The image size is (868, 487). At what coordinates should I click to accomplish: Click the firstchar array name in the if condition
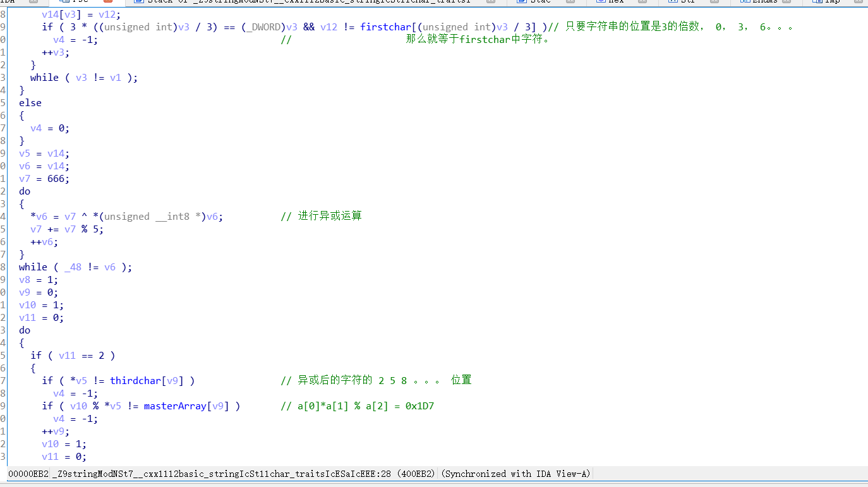pos(385,27)
